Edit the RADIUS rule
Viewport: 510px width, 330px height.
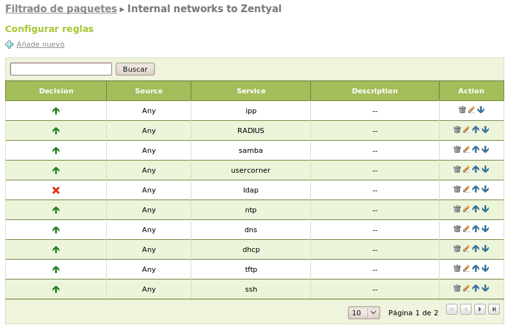(x=466, y=130)
